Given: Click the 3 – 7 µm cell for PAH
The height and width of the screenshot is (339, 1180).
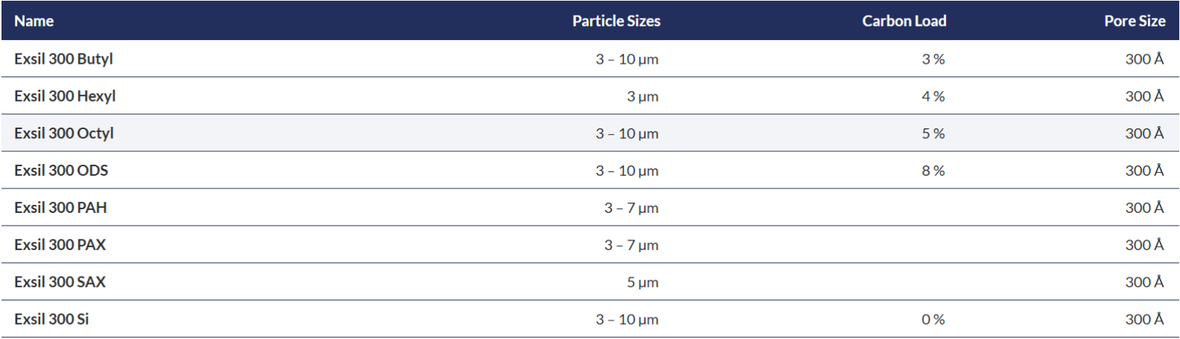Looking at the screenshot, I should tap(631, 208).
